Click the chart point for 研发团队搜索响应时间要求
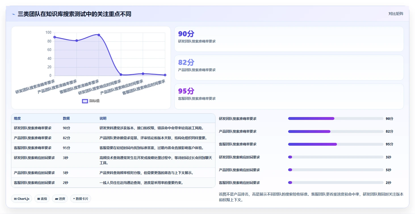The height and width of the screenshot is (214, 415). coord(121,75)
